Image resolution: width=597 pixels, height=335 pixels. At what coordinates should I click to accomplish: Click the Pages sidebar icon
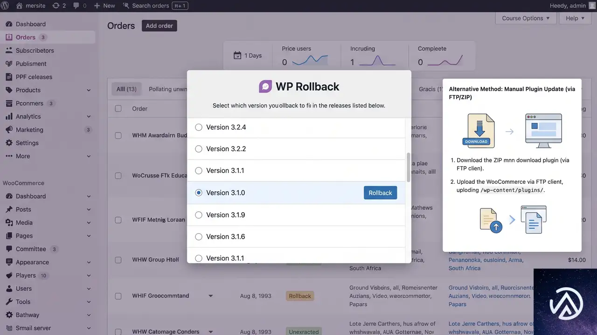9,236
